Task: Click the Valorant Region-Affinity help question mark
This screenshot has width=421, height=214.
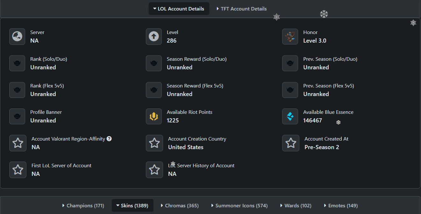Action: (109, 139)
